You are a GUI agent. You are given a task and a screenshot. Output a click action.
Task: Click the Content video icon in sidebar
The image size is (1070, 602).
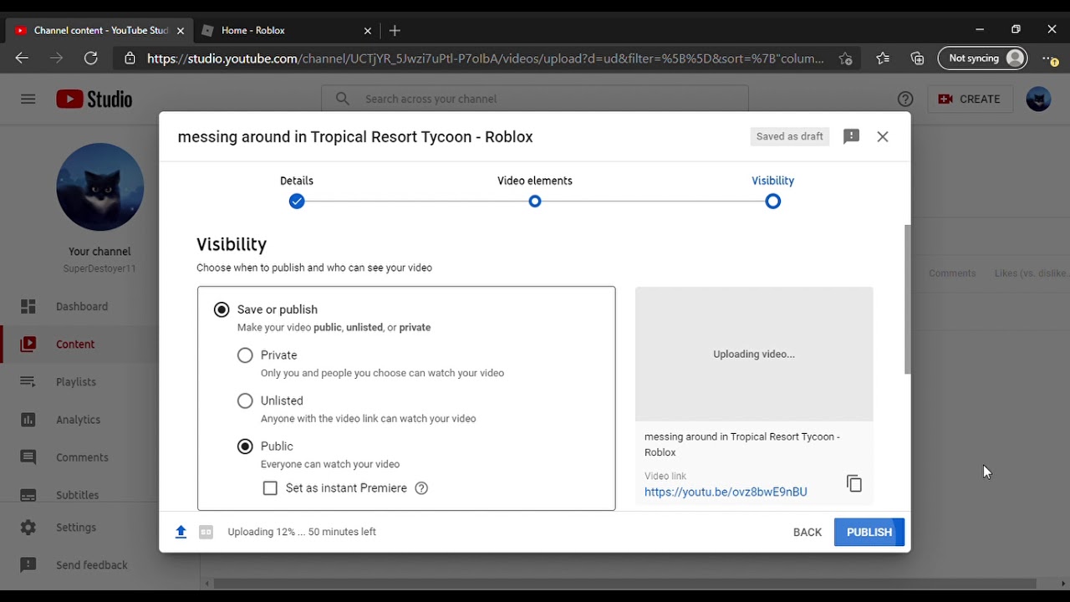tap(28, 344)
